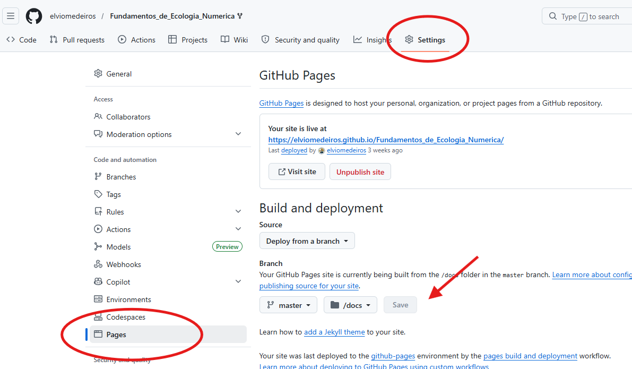Viewport: 632px width, 369px height.
Task: Open Webhooks settings
Action: (168, 264)
